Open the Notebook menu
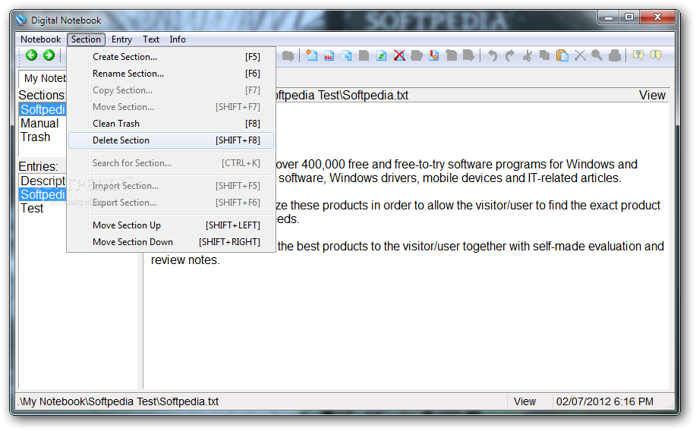The height and width of the screenshot is (431, 696). click(x=40, y=39)
